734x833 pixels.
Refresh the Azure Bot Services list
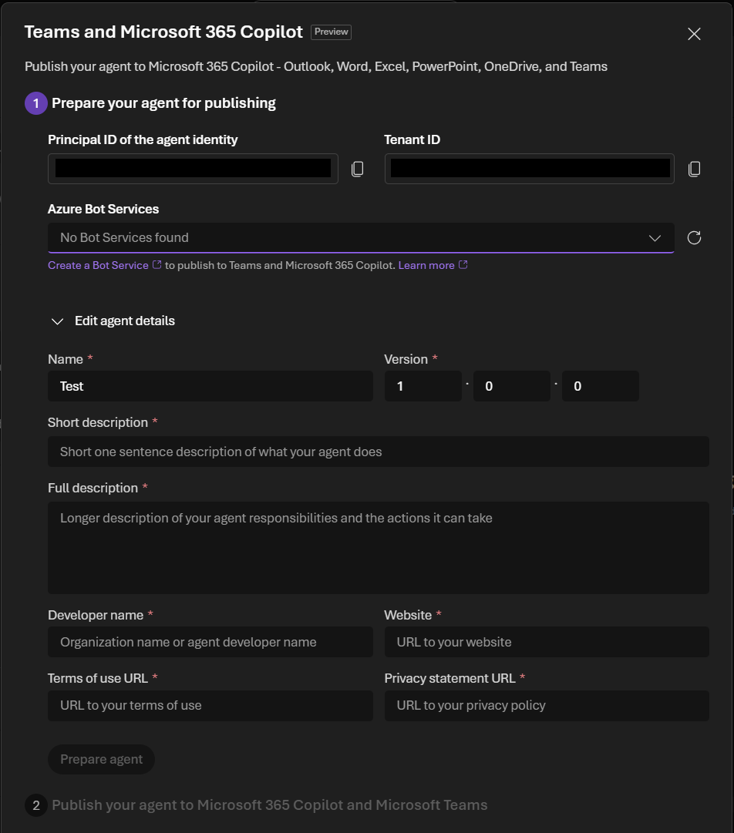[x=694, y=237]
